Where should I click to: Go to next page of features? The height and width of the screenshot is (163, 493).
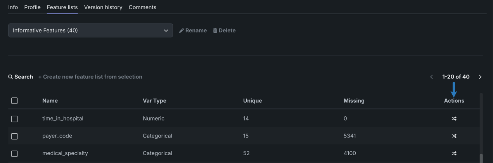[x=480, y=77]
